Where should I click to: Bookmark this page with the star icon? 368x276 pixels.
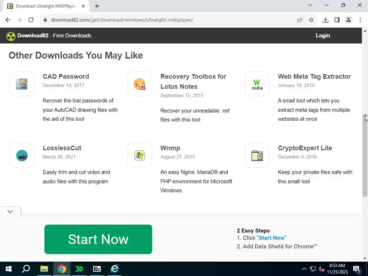point(311,20)
